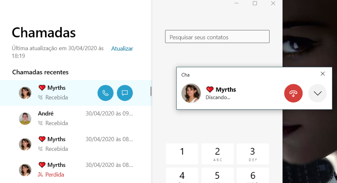Call Myrths using the blue phone icon
Viewport: 337px width, 183px height.
106,93
